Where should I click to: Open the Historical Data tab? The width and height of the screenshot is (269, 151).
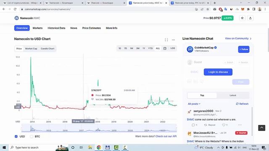pos(56,28)
